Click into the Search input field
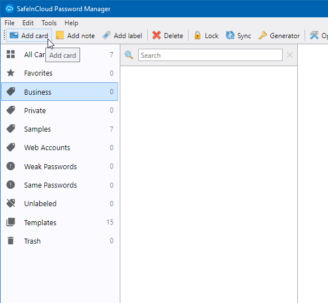Screen dimensions: 328x303 (x=210, y=55)
